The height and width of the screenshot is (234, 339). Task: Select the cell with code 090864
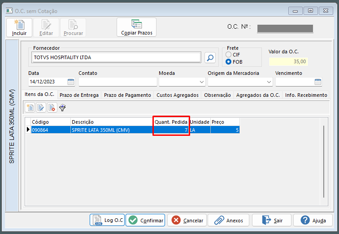(51, 130)
